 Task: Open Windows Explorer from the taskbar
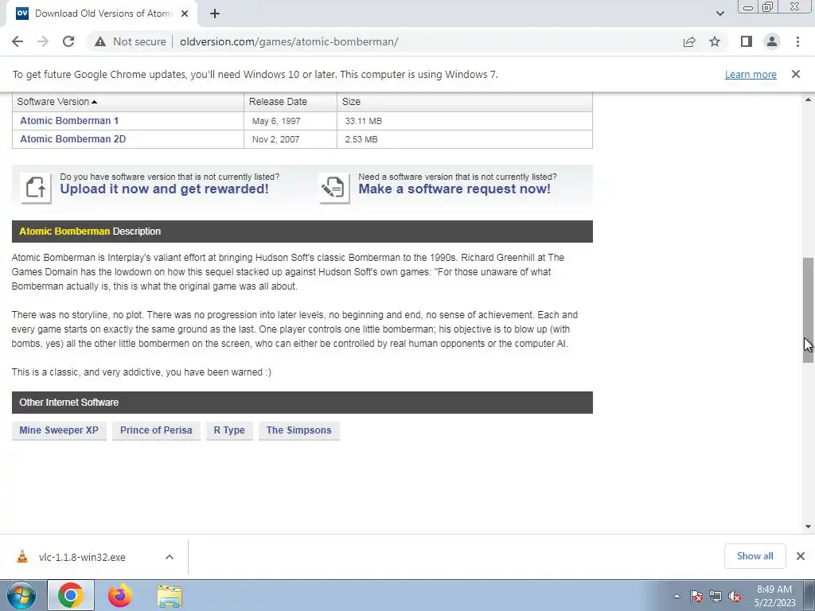(170, 595)
